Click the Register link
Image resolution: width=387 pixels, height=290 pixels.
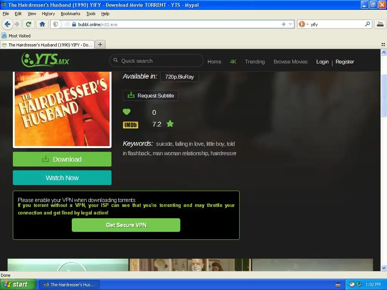[x=345, y=62]
